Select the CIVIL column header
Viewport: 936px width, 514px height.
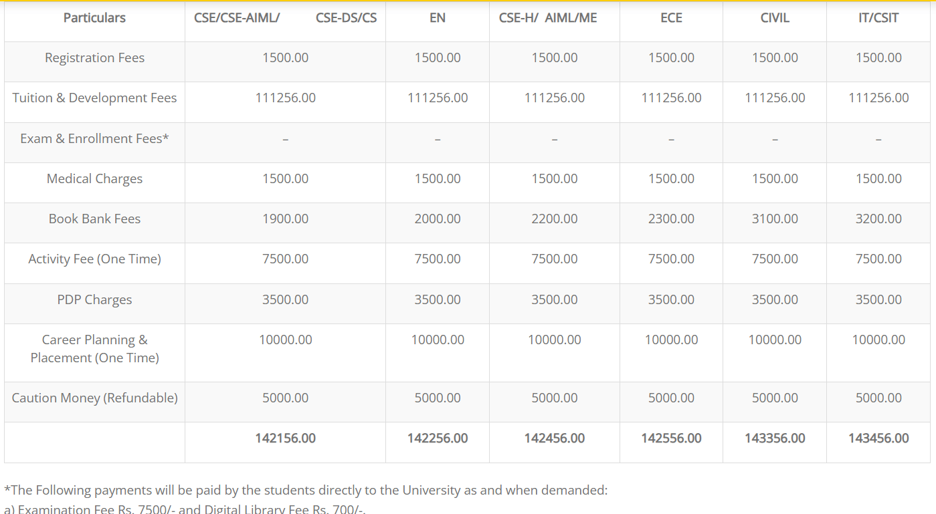click(775, 18)
